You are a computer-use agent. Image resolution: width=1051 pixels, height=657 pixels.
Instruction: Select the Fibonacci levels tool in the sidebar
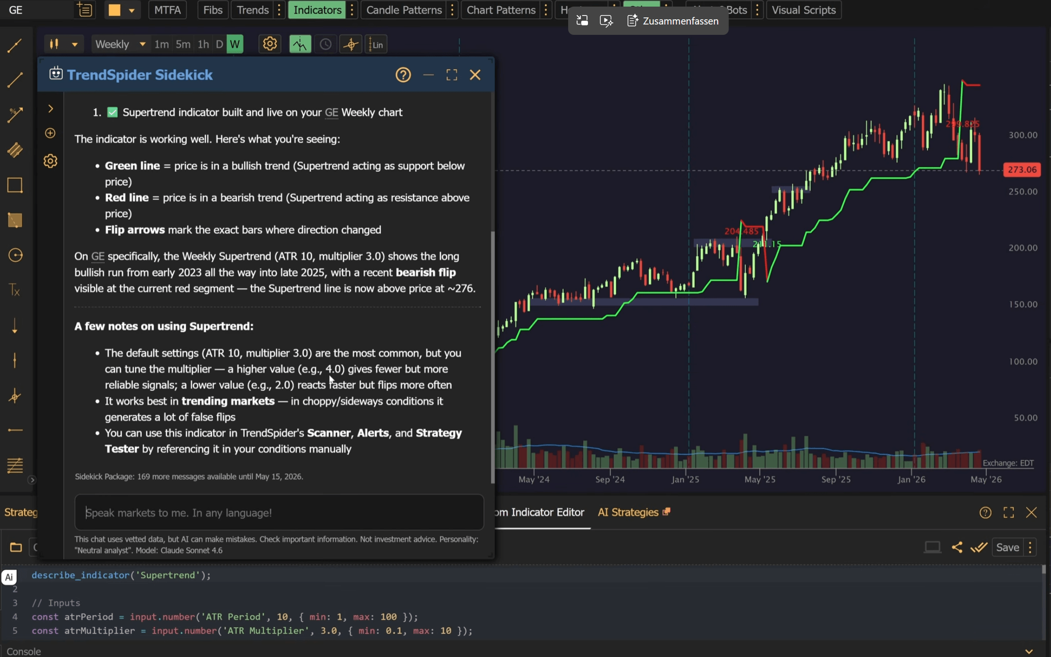click(15, 465)
